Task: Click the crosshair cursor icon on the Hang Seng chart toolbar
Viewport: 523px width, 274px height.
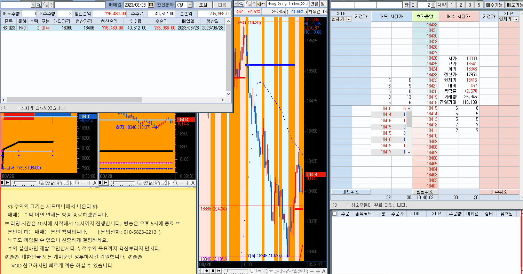Action: [271, 271]
